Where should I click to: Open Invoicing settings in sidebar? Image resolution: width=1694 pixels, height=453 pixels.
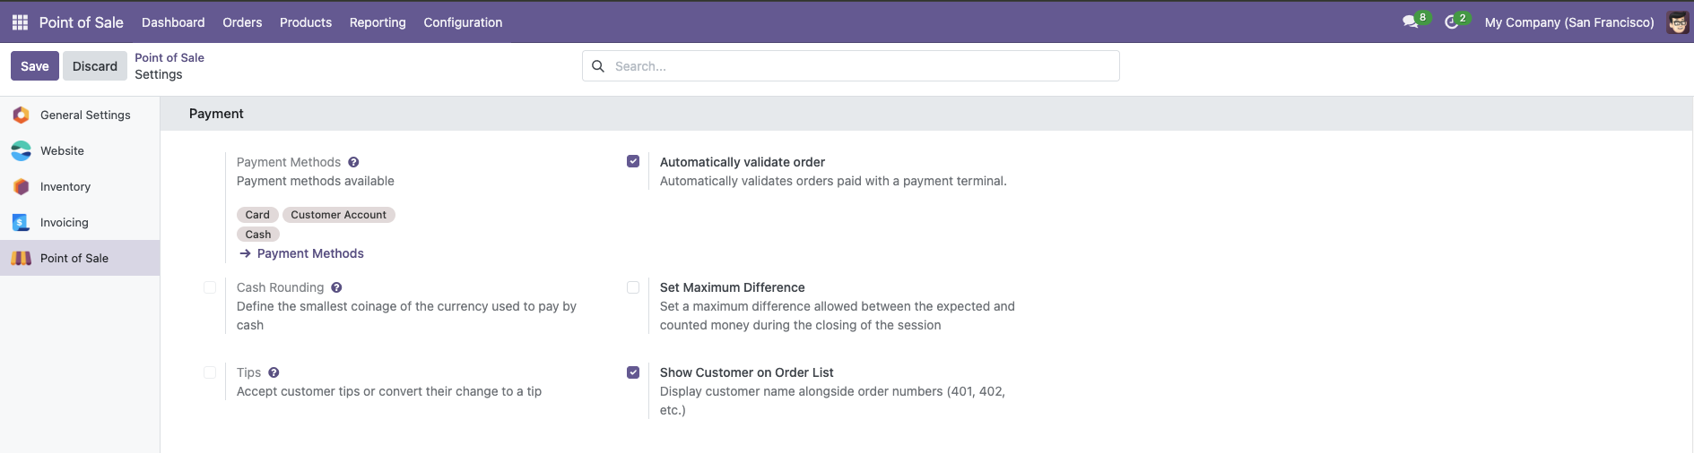point(80,222)
